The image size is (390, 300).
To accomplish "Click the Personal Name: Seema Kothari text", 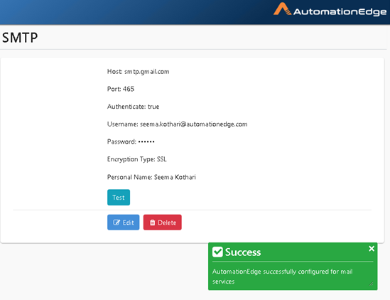I will (151, 177).
